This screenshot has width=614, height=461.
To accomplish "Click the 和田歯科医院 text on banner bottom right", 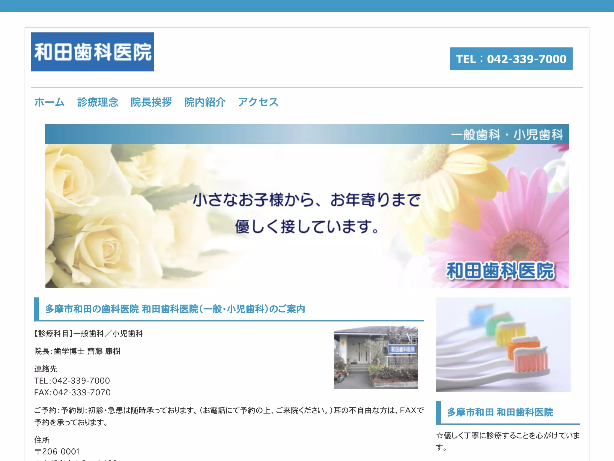I will click(x=500, y=271).
